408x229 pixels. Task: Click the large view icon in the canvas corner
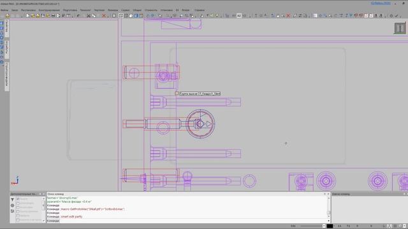click(x=400, y=28)
